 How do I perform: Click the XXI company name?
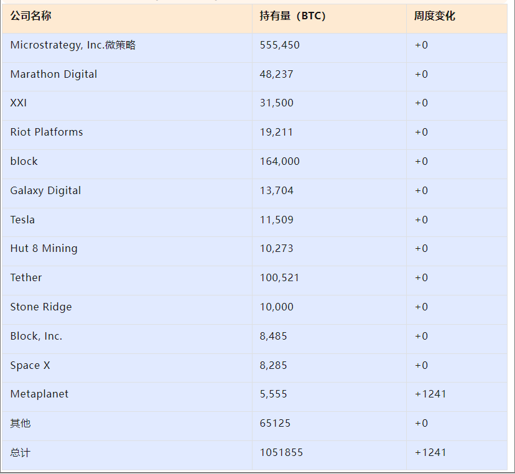[19, 103]
